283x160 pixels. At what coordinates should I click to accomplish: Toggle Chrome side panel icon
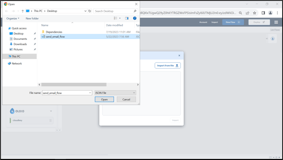click(263, 13)
